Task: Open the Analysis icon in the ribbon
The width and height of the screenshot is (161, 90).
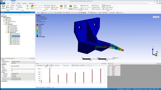Action: point(32,6)
